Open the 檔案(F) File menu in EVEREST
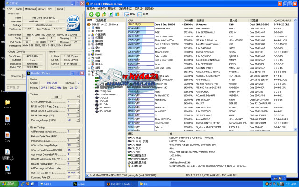Screen dimensions: 299x187 click(91, 9)
